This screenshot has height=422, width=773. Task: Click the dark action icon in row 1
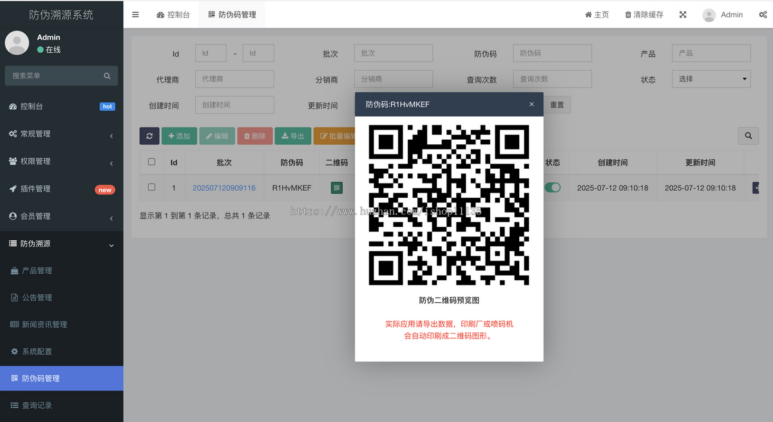click(756, 188)
